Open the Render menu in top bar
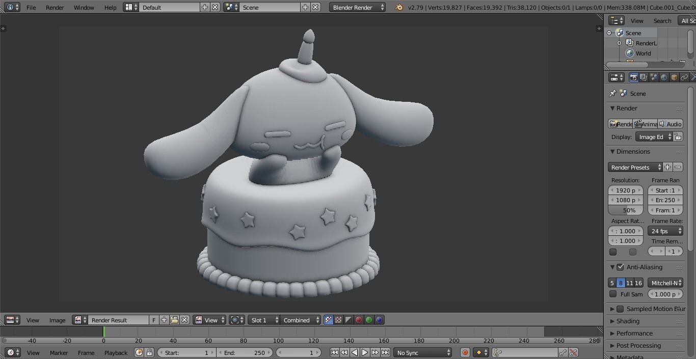The height and width of the screenshot is (359, 696). pos(55,7)
